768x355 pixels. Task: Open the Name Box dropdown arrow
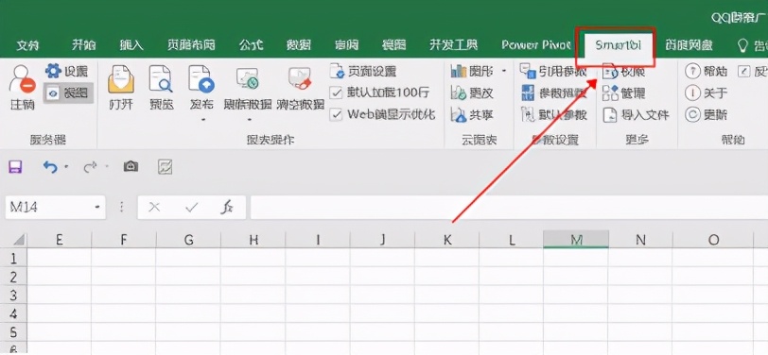click(97, 208)
